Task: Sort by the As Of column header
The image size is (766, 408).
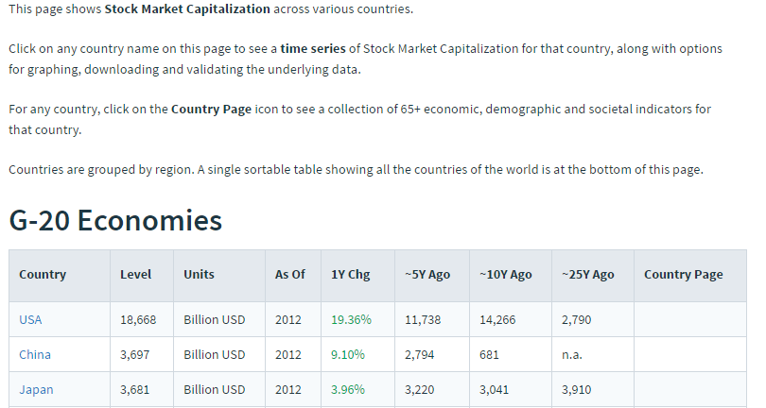Action: coord(289,274)
